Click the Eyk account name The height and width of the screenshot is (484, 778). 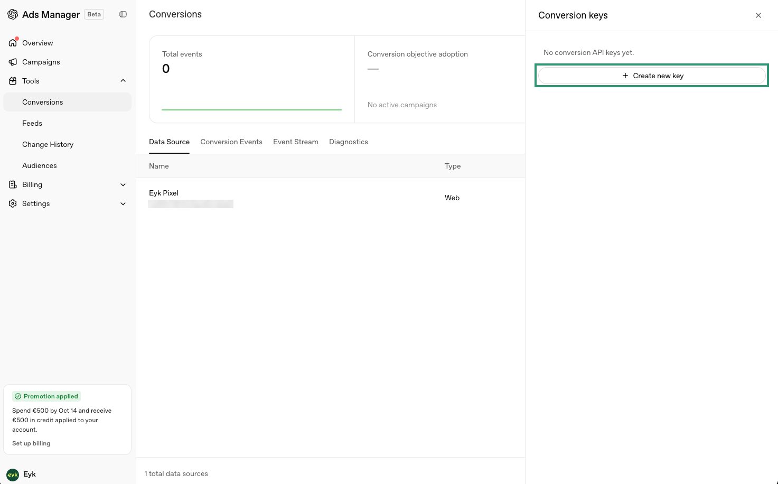point(30,474)
